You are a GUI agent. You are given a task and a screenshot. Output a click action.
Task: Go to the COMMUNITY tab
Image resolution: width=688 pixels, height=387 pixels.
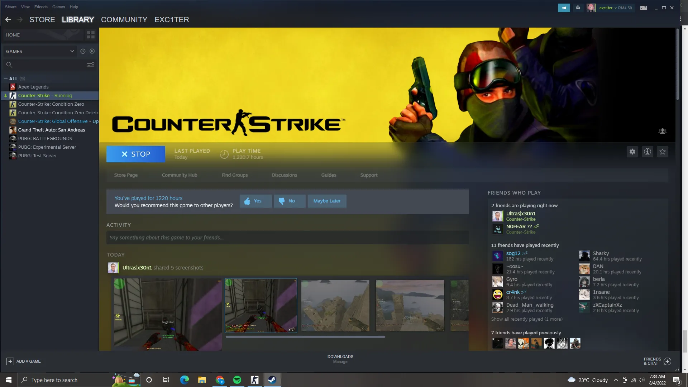coord(124,20)
